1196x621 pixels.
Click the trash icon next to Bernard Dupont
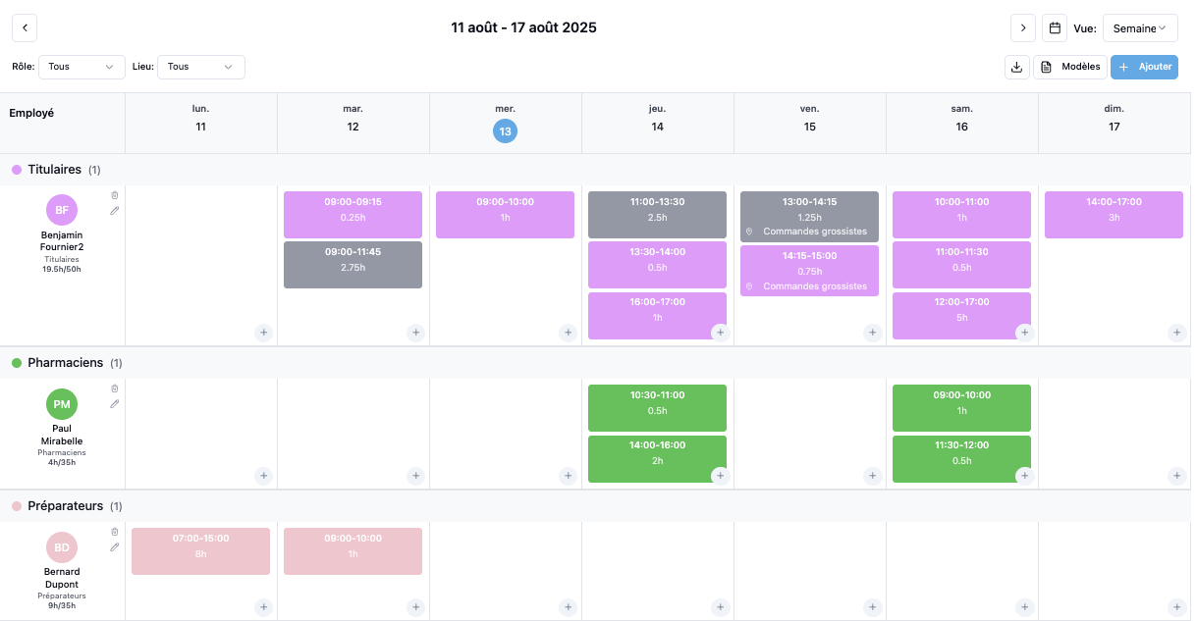[x=114, y=531]
